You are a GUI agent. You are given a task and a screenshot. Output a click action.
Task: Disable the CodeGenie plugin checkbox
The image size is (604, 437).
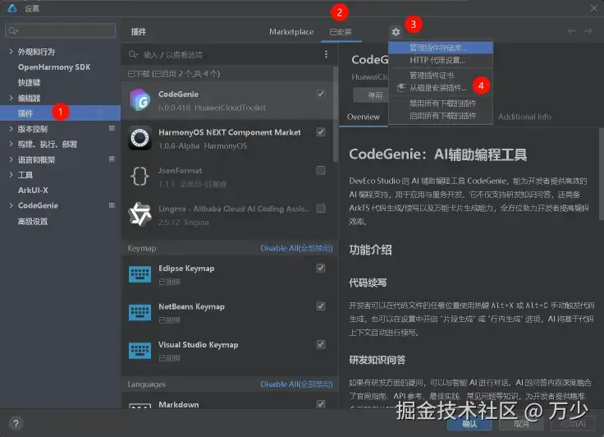321,94
